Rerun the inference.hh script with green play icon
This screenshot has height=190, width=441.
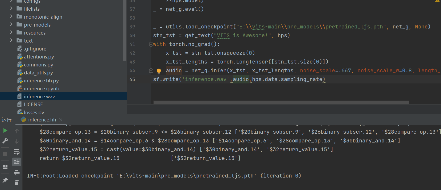(x=5, y=130)
